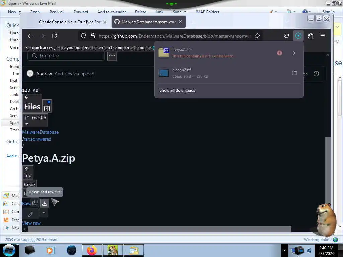Toggle the downloads panel toolbar button
Viewport: 343px width, 257px height.
[x=298, y=36]
